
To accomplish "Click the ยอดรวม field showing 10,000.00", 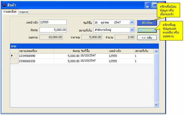I will pyautogui.click(x=51, y=37).
